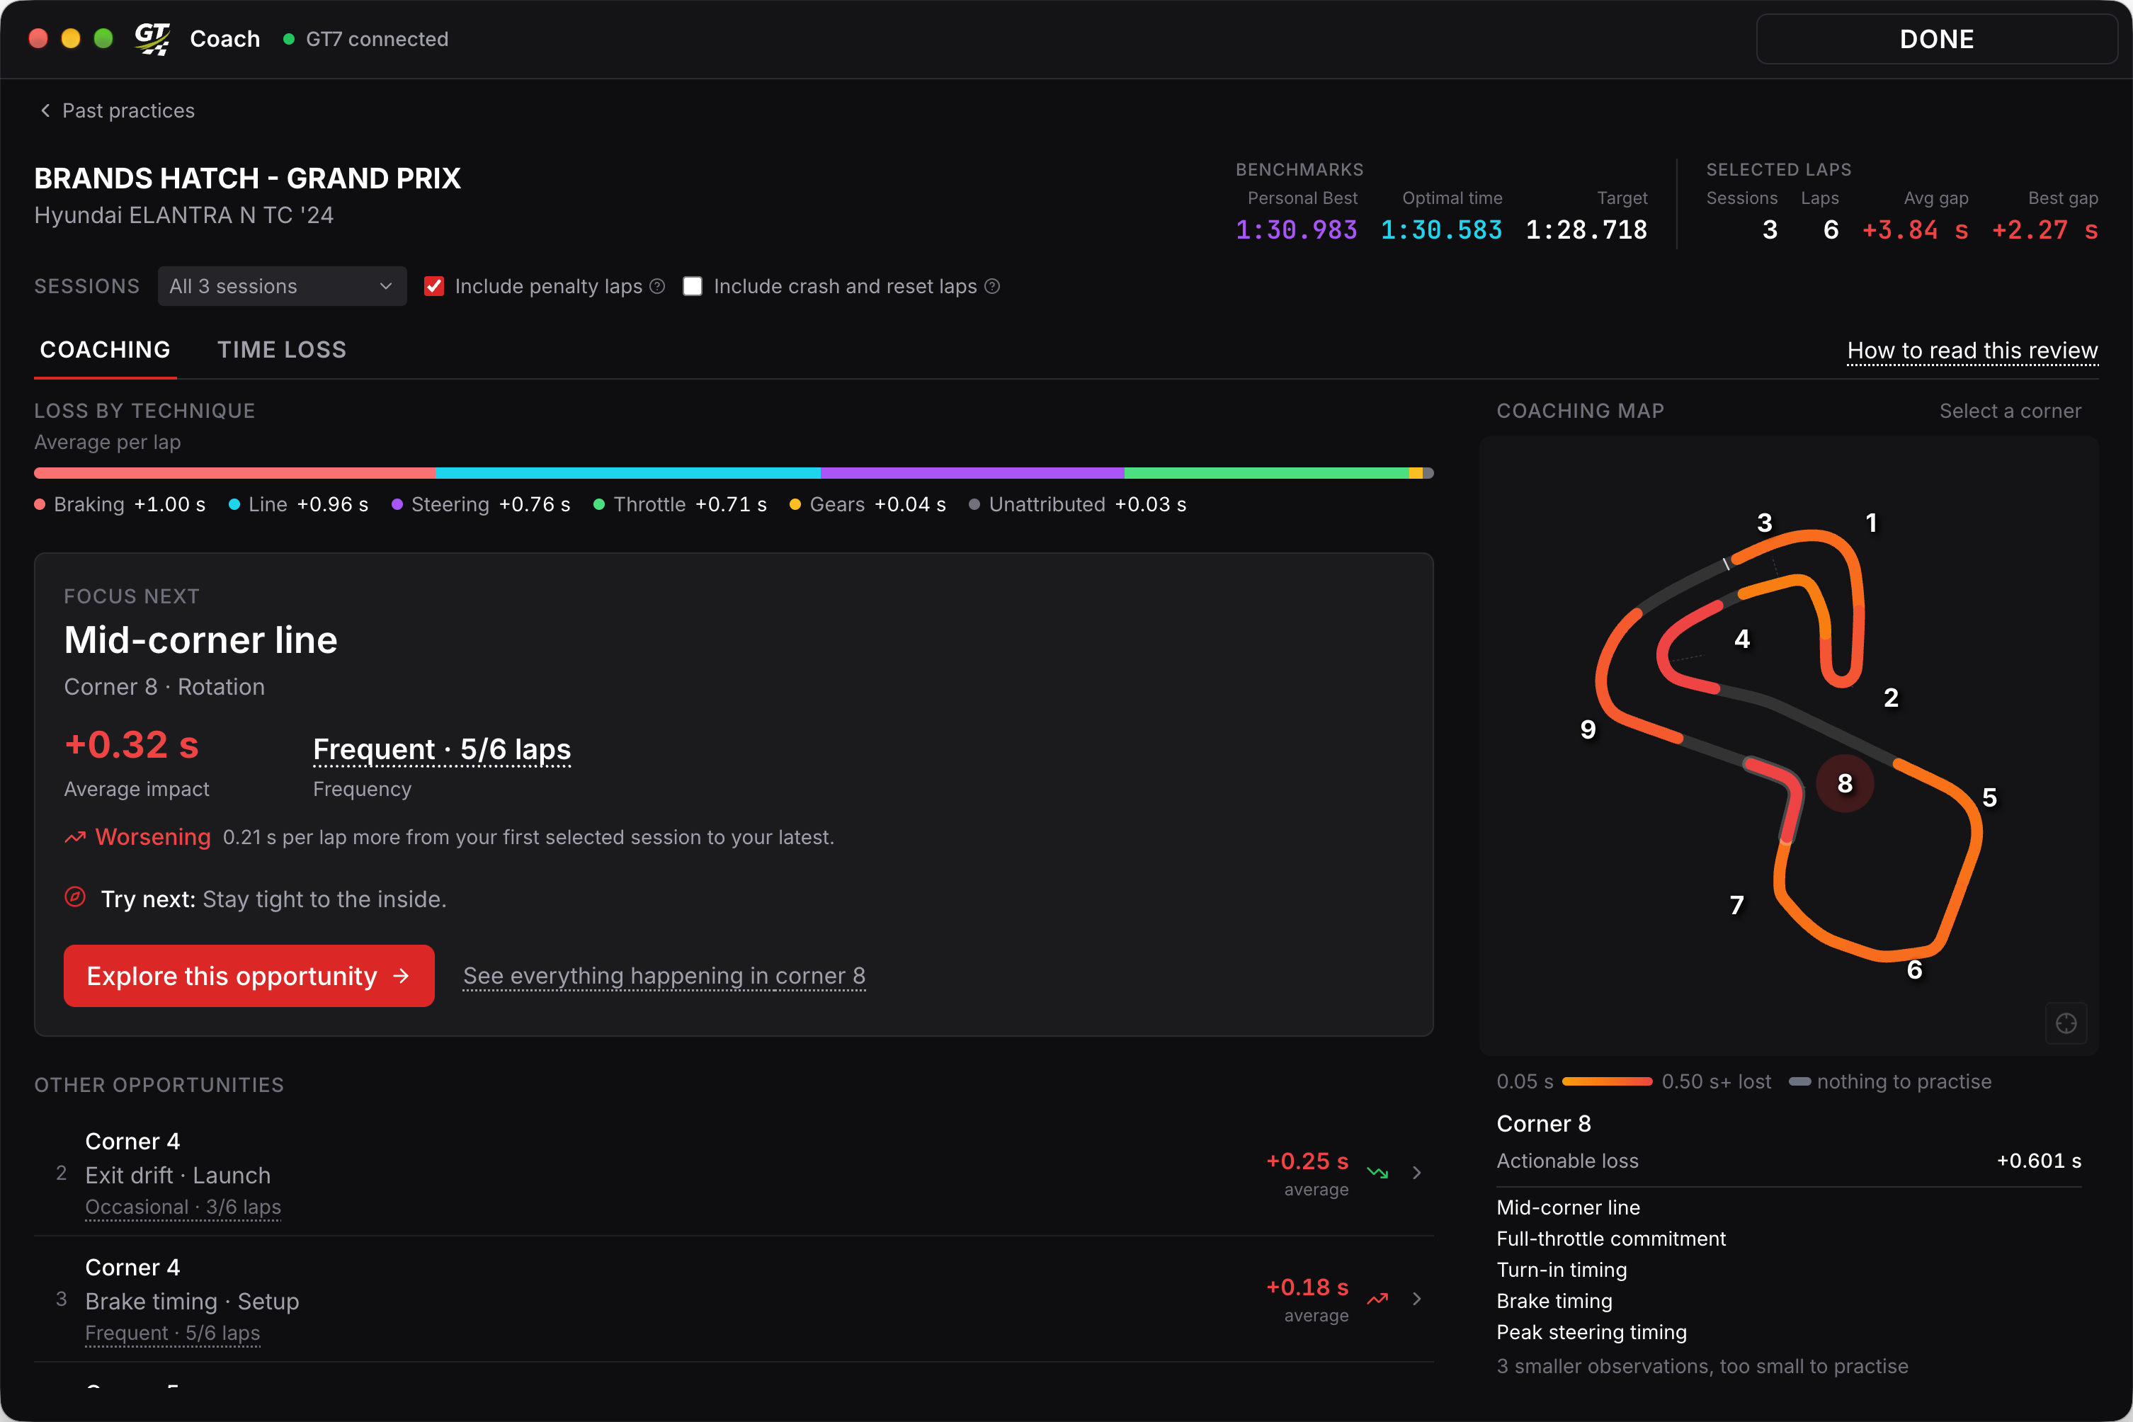
Task: Click the red worsening trend icon for Brake timing
Action: (1377, 1299)
